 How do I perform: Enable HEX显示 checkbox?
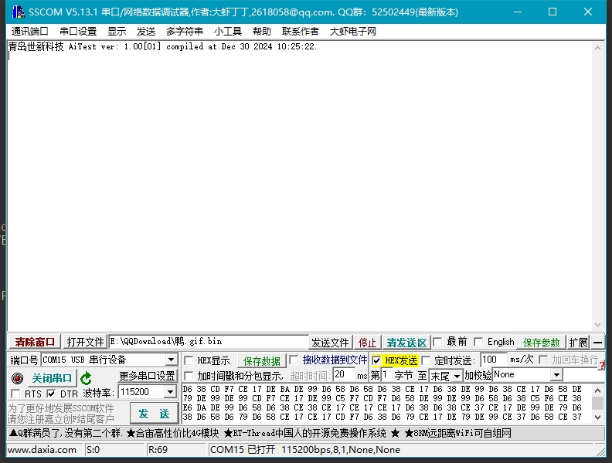(x=189, y=360)
